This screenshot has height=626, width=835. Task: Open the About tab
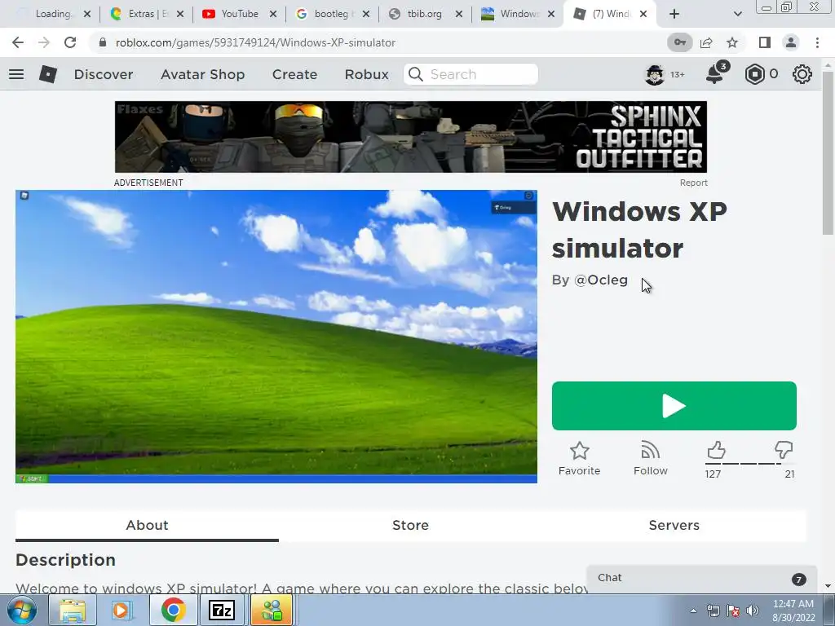(147, 526)
